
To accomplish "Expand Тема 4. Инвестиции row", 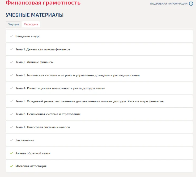I will 99,88.
